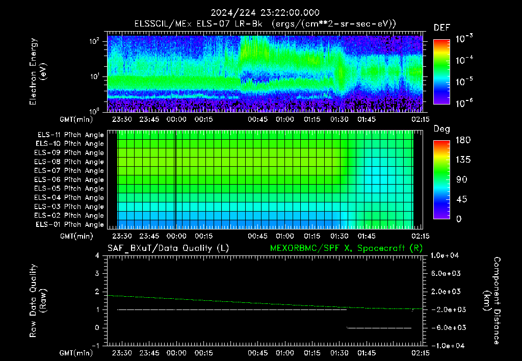Click the pitch angle grid plot
The image size is (522, 361).
265,179
